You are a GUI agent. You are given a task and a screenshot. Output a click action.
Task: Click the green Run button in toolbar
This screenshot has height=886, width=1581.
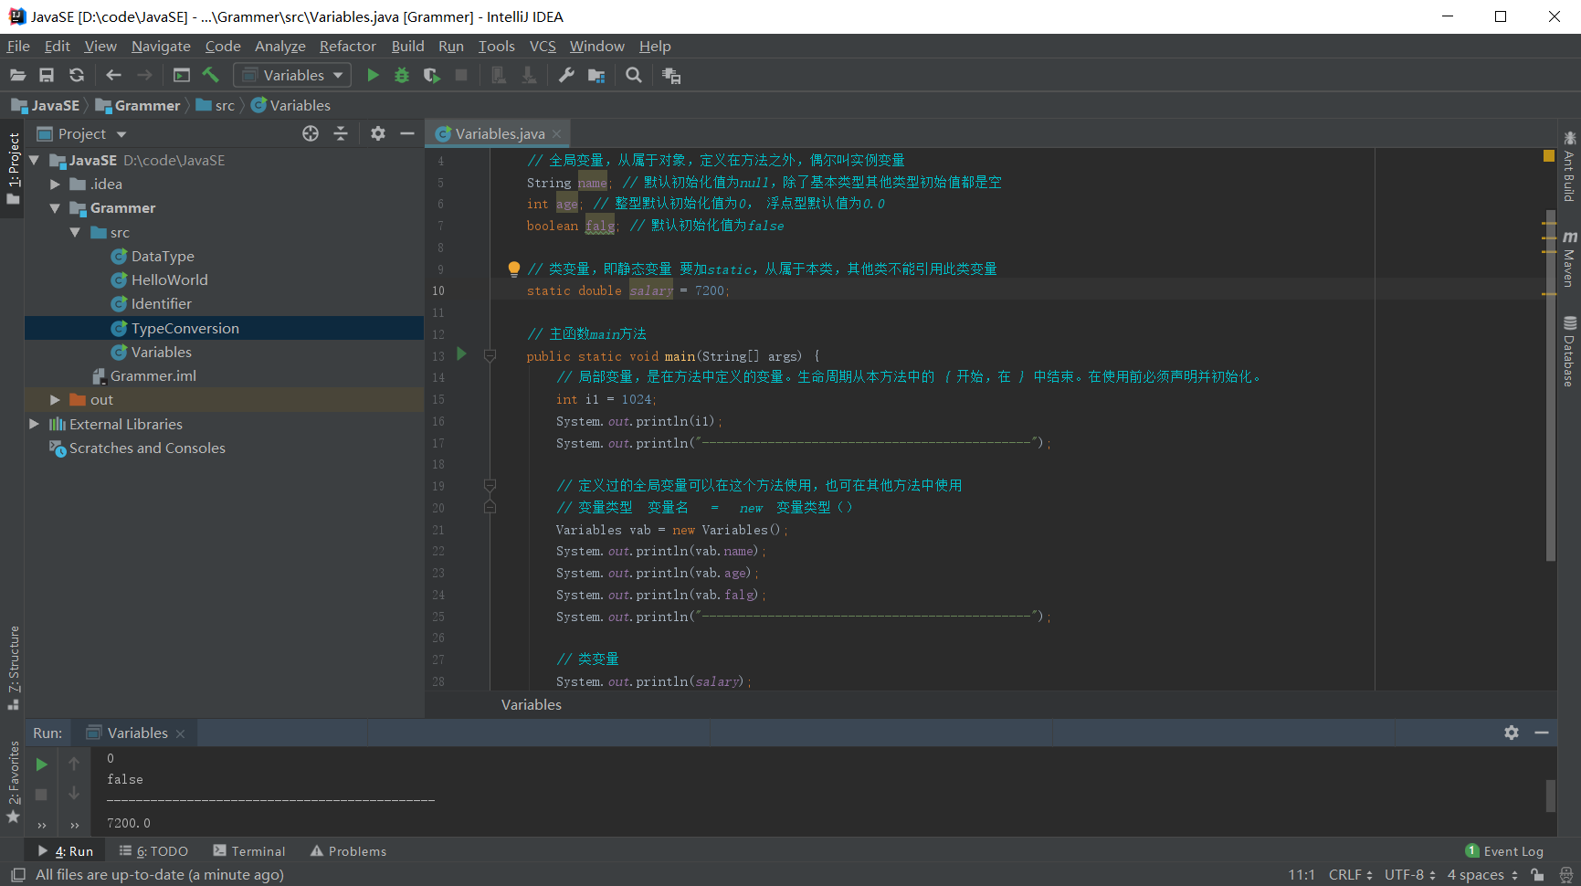[373, 76]
